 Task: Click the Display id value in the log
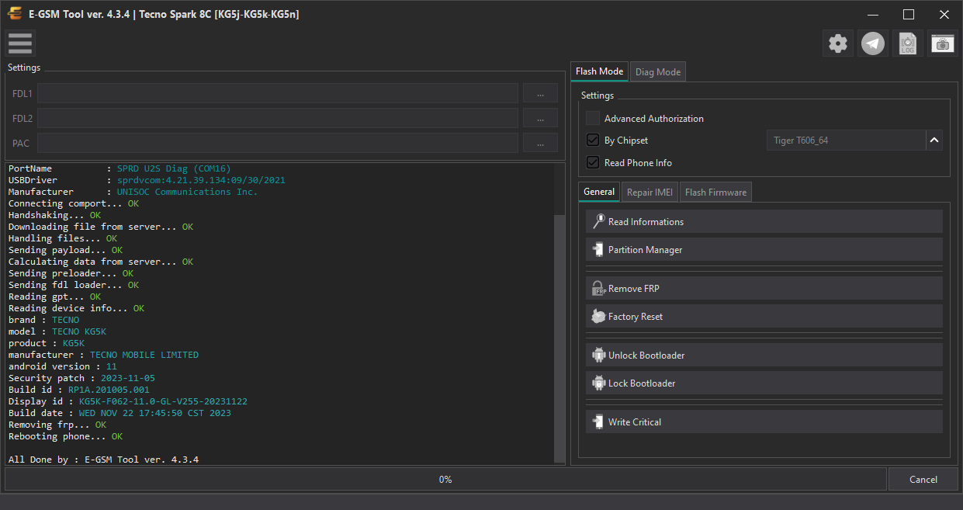pyautogui.click(x=163, y=401)
